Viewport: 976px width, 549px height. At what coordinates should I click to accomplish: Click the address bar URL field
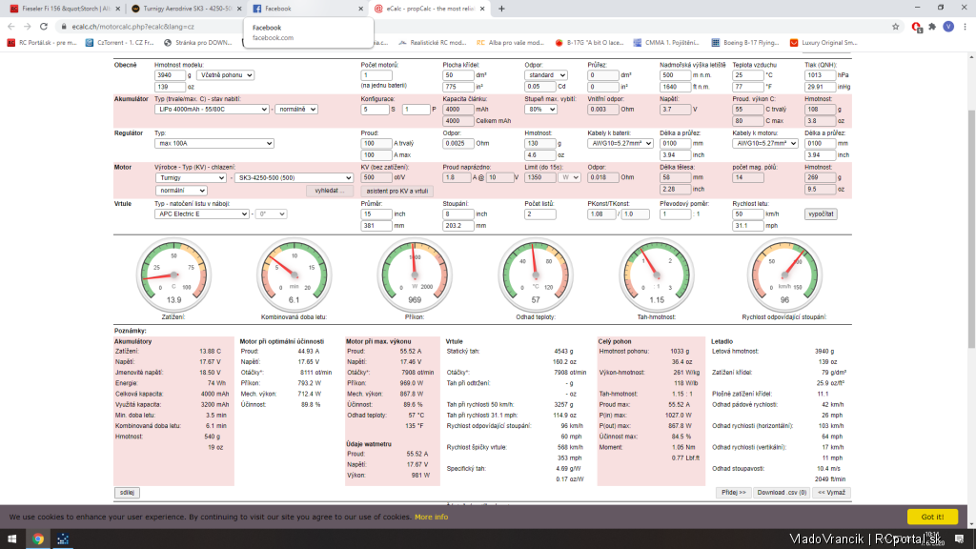tap(473, 27)
